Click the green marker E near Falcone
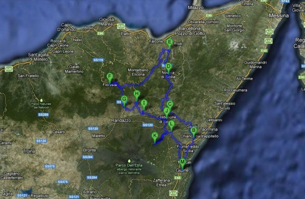The width and height of the screenshot is (305, 199). 169,43
